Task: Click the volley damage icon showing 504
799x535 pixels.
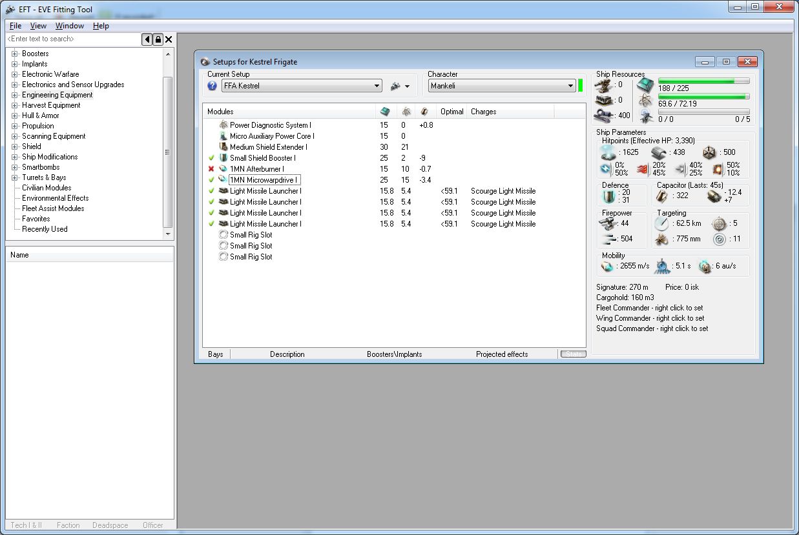Action: tap(608, 239)
